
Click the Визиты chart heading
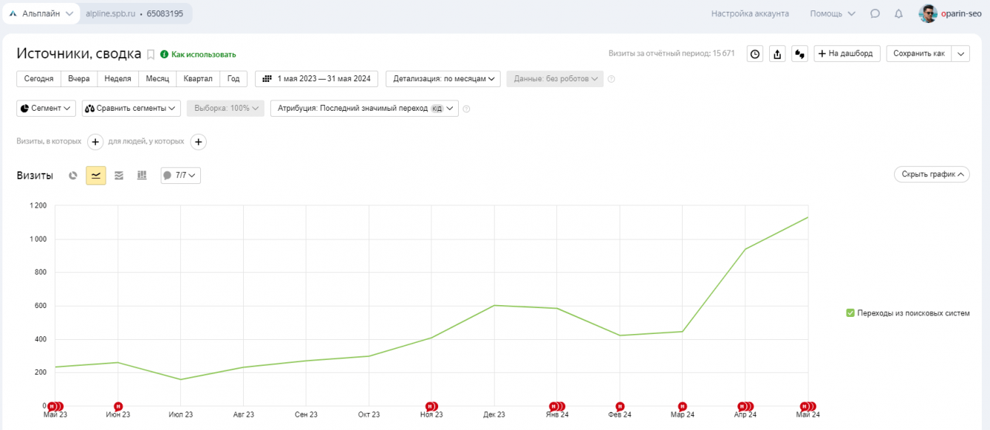[x=35, y=175]
